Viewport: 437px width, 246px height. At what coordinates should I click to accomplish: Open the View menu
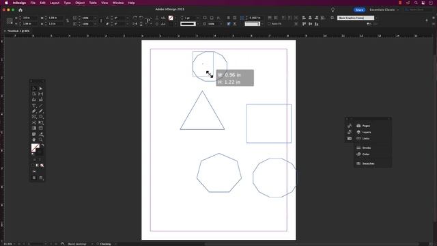tap(104, 3)
